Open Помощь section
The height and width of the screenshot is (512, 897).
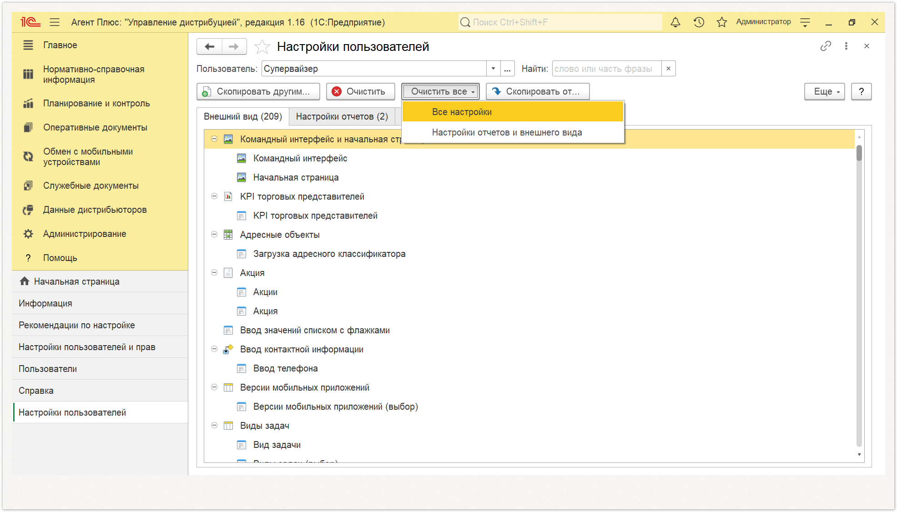[100, 258]
